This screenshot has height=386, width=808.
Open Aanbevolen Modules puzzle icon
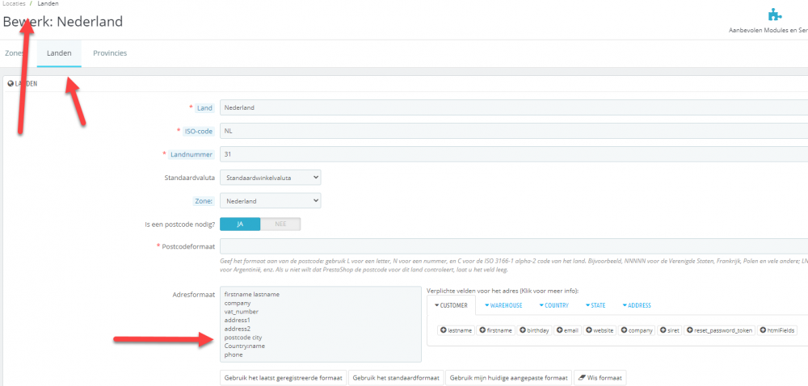tap(774, 15)
